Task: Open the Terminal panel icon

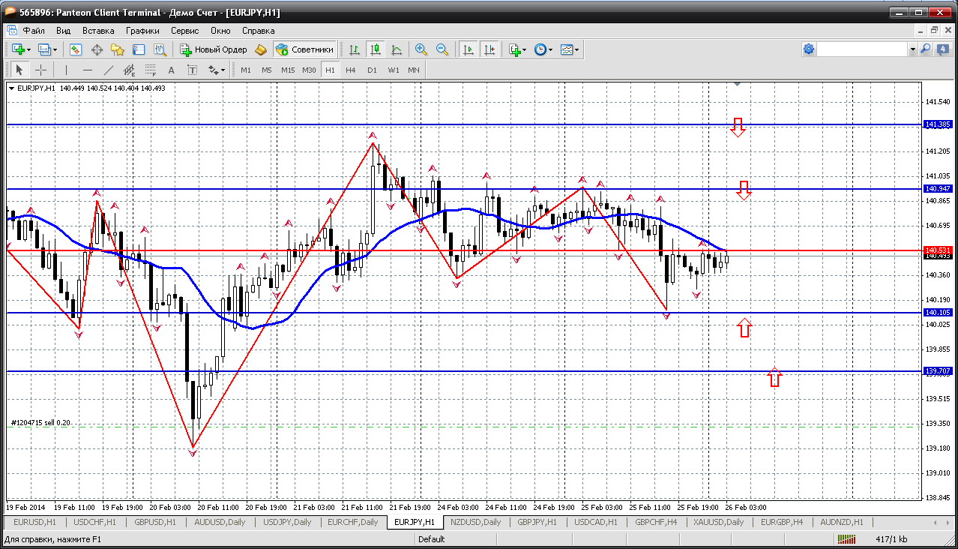Action: point(139,49)
